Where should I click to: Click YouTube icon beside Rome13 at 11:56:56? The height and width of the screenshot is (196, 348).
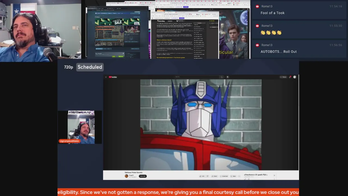(x=257, y=45)
